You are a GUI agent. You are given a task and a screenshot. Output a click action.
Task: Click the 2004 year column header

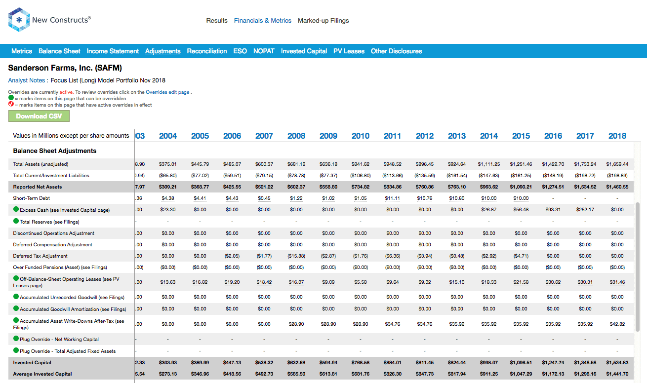[168, 136]
